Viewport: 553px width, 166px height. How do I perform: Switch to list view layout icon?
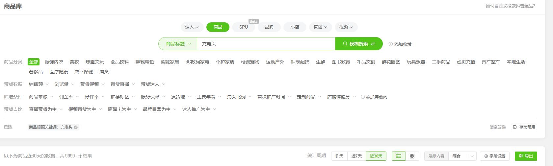coord(399,156)
